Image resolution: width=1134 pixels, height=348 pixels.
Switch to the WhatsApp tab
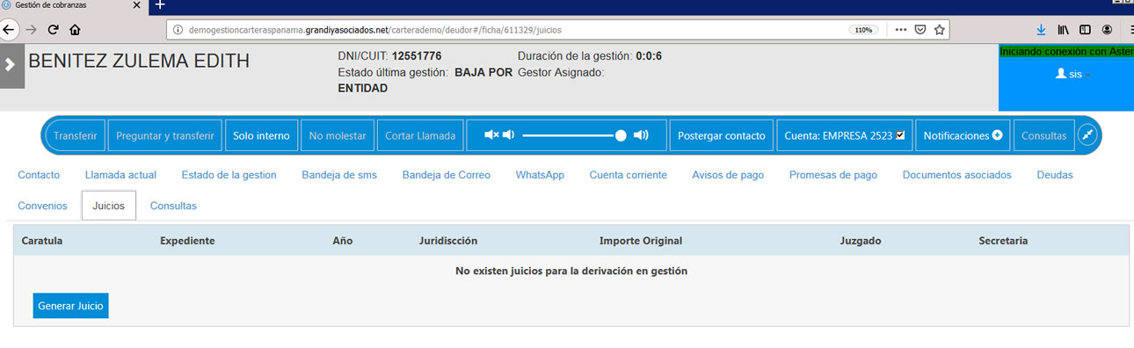pos(540,175)
